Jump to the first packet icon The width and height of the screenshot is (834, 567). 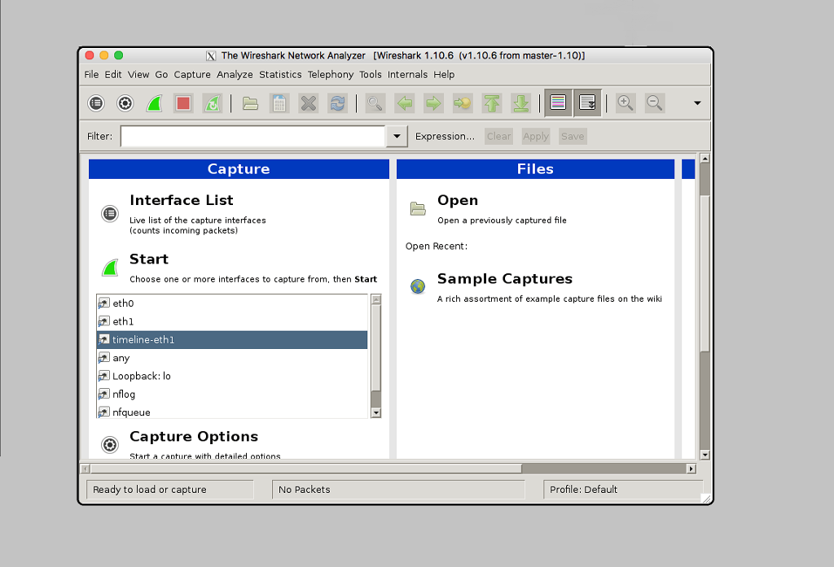(x=492, y=103)
